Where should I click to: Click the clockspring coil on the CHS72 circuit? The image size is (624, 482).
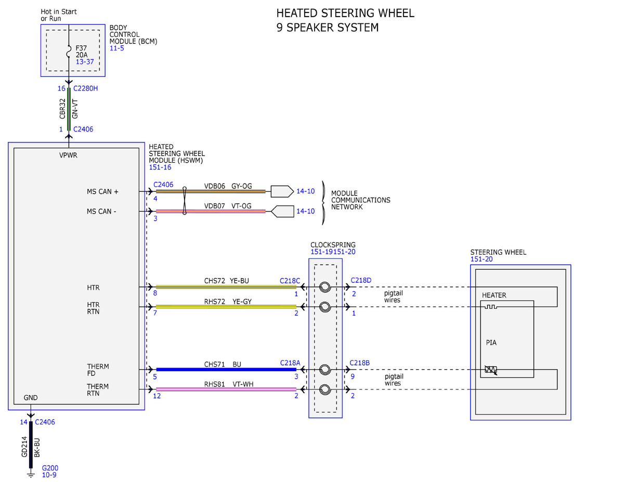click(x=325, y=286)
